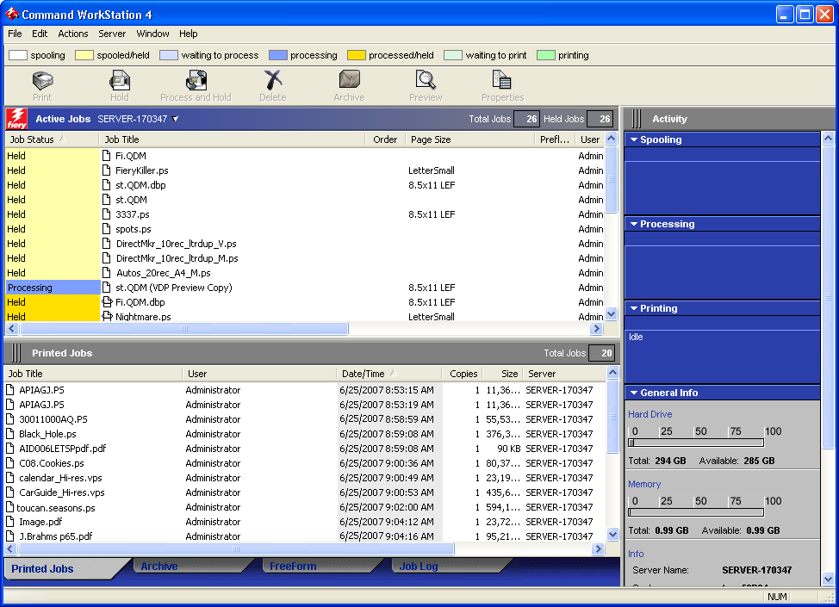This screenshot has height=607, width=839.
Task: Select the C08.Cookies.ps printed job
Action: (305, 463)
